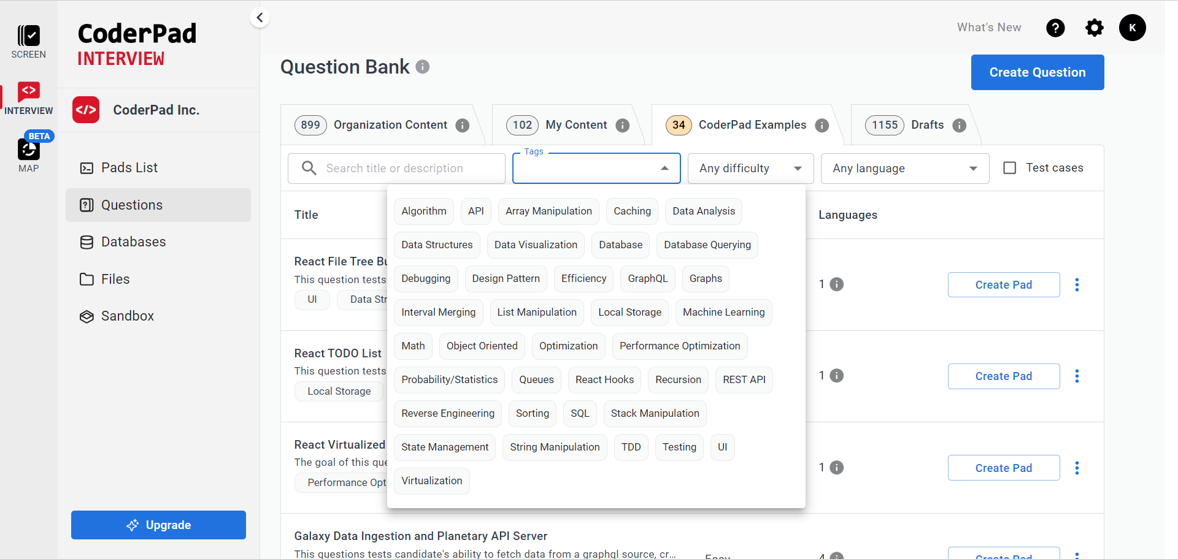Collapse the sidebar with the chevron arrow
Image resolution: width=1178 pixels, height=559 pixels.
[x=260, y=18]
